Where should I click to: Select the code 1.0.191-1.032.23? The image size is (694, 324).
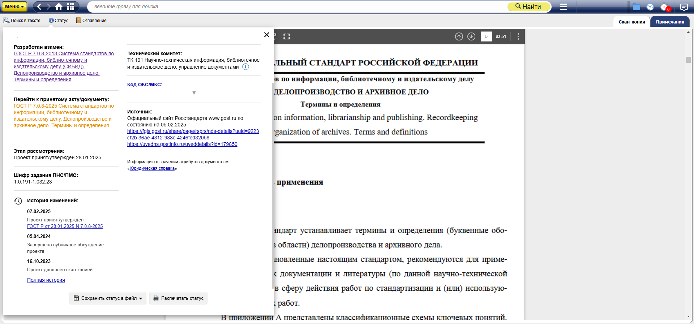33,182
